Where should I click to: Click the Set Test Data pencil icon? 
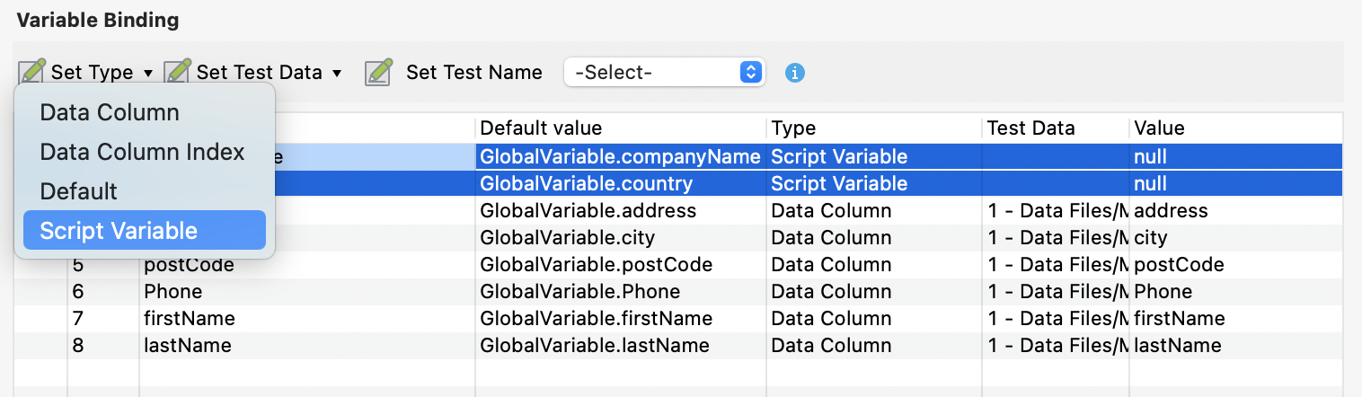(x=178, y=72)
